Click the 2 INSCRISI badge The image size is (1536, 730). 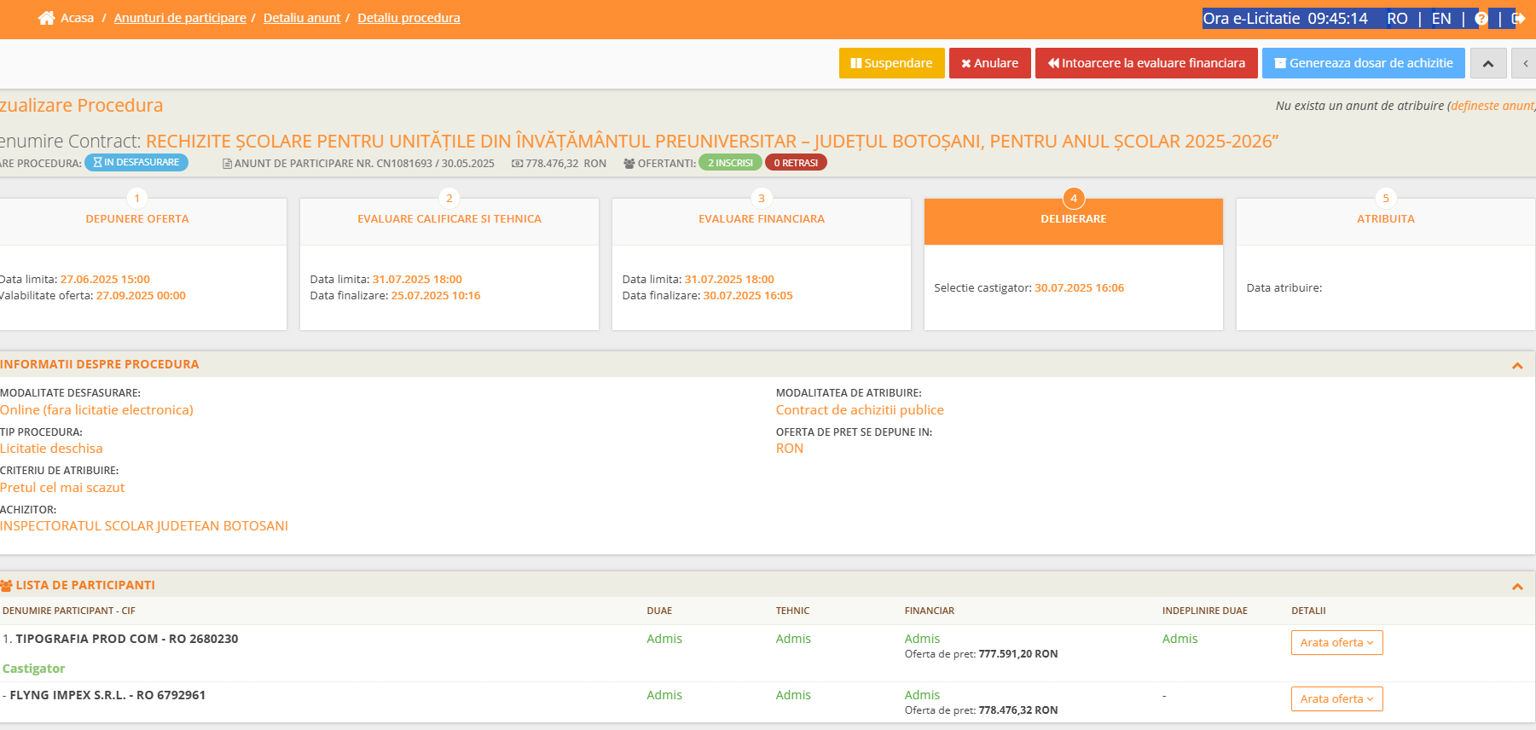[730, 163]
